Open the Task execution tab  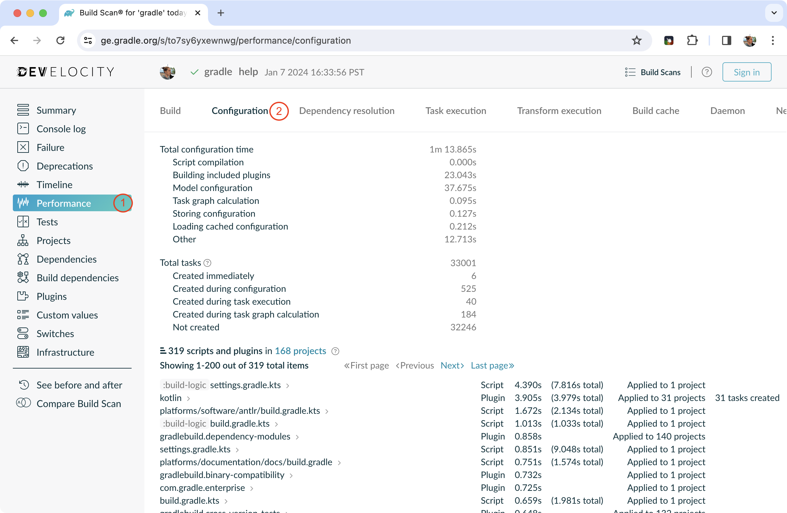pos(456,110)
